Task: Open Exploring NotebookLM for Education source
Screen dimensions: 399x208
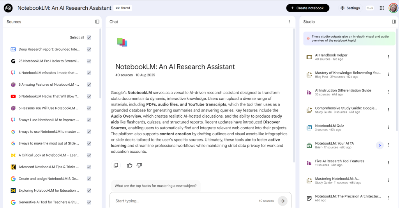Action: [48, 190]
